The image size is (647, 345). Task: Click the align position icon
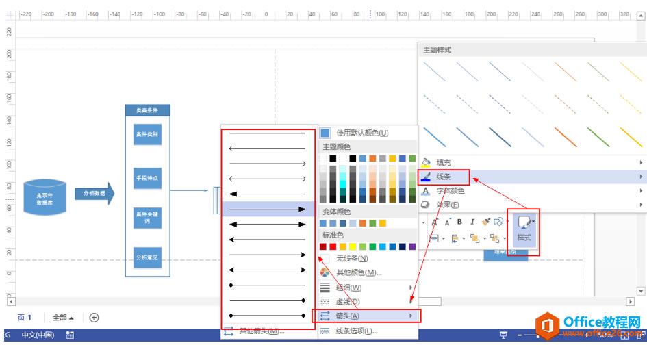[x=455, y=238]
